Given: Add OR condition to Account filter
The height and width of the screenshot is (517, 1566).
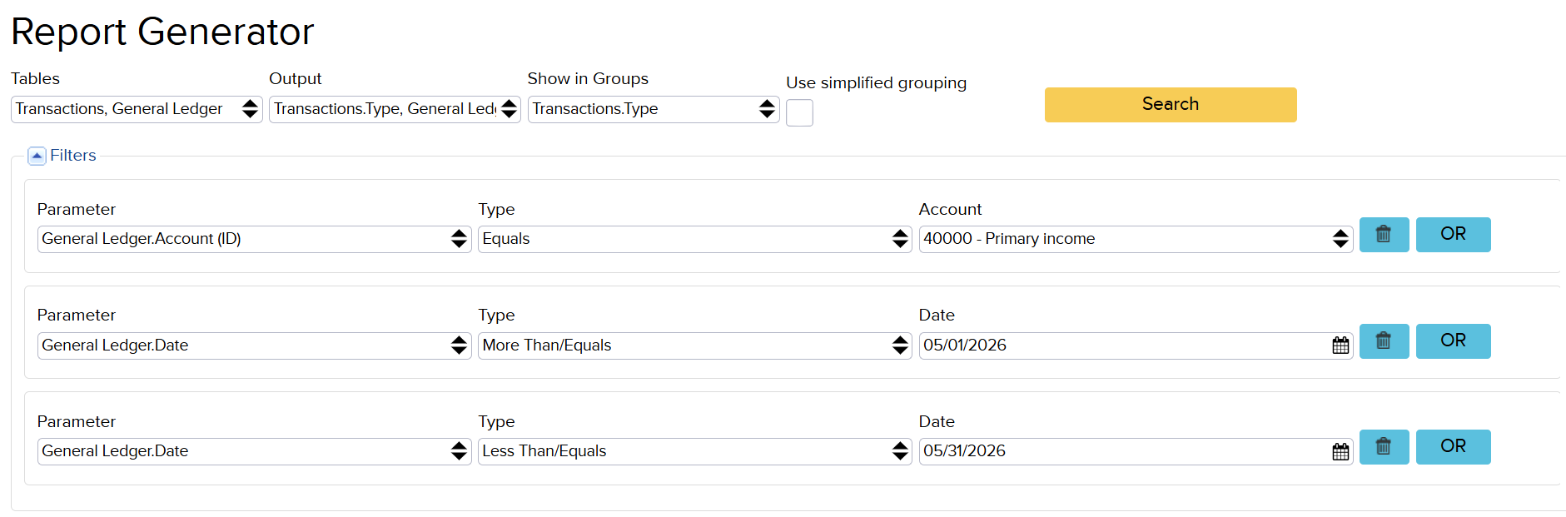Looking at the screenshot, I should pyautogui.click(x=1453, y=235).
